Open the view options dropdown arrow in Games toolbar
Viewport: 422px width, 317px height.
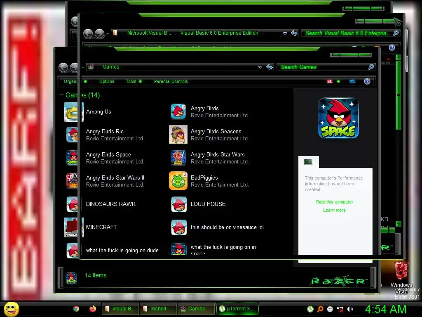coord(338,81)
